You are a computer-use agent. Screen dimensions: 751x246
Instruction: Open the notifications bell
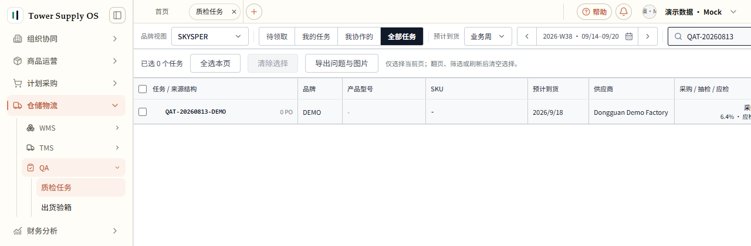624,12
